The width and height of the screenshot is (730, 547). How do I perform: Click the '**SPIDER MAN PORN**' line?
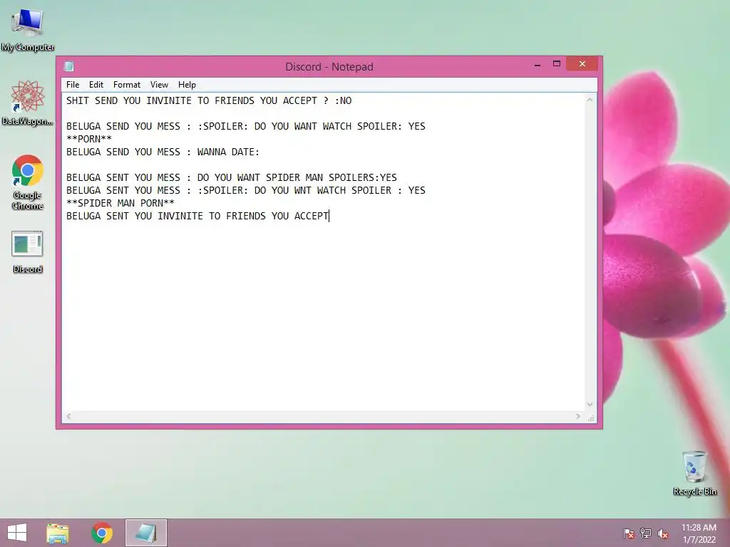click(120, 203)
